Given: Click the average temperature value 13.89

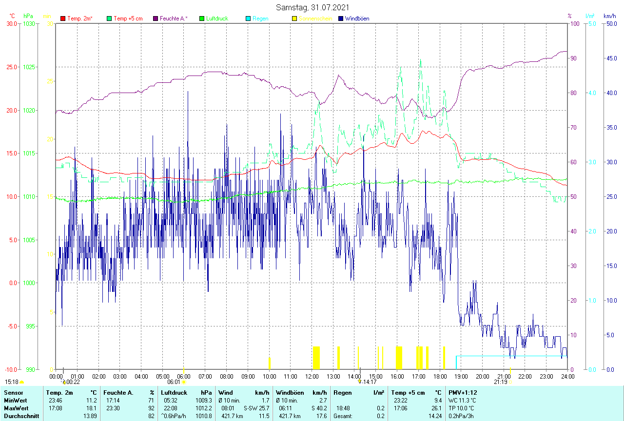Looking at the screenshot, I should (x=90, y=416).
